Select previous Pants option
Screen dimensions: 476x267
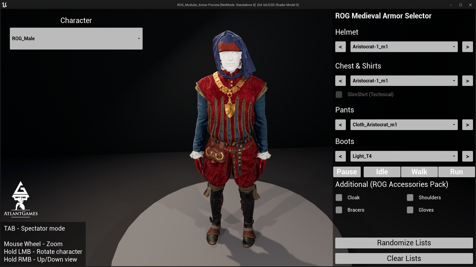coord(340,125)
